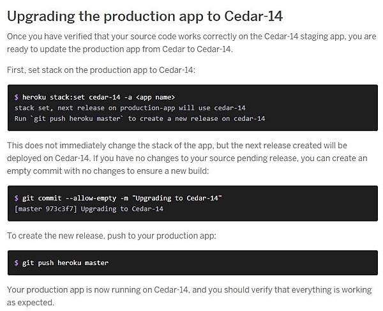The height and width of the screenshot is (311, 383).
Task: Click the dollar prompt before "heroku stack:set"
Action: click(x=16, y=97)
